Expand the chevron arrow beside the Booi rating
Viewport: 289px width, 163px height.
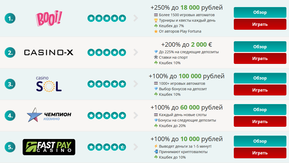click(x=136, y=18)
